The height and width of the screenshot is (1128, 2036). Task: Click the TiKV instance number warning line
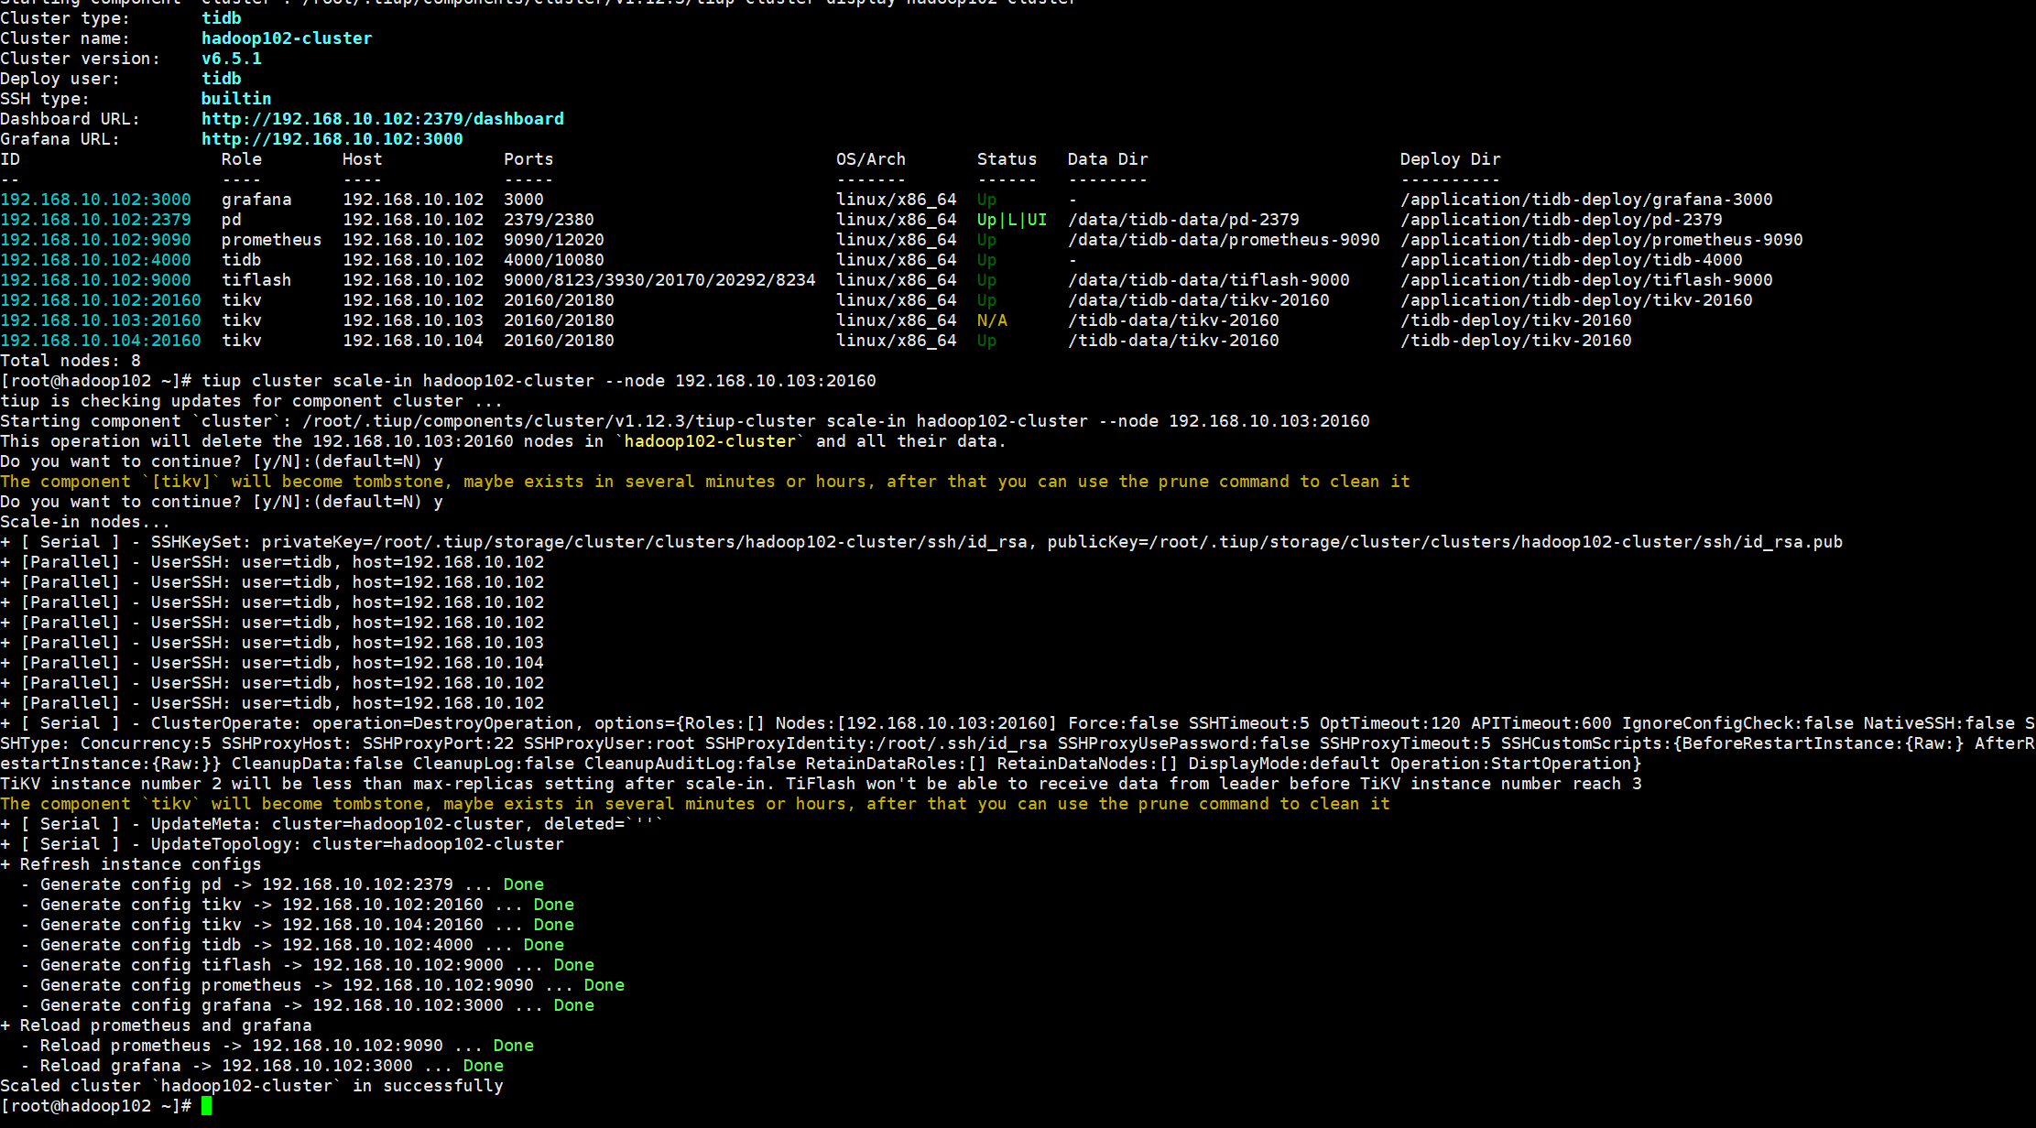click(821, 784)
